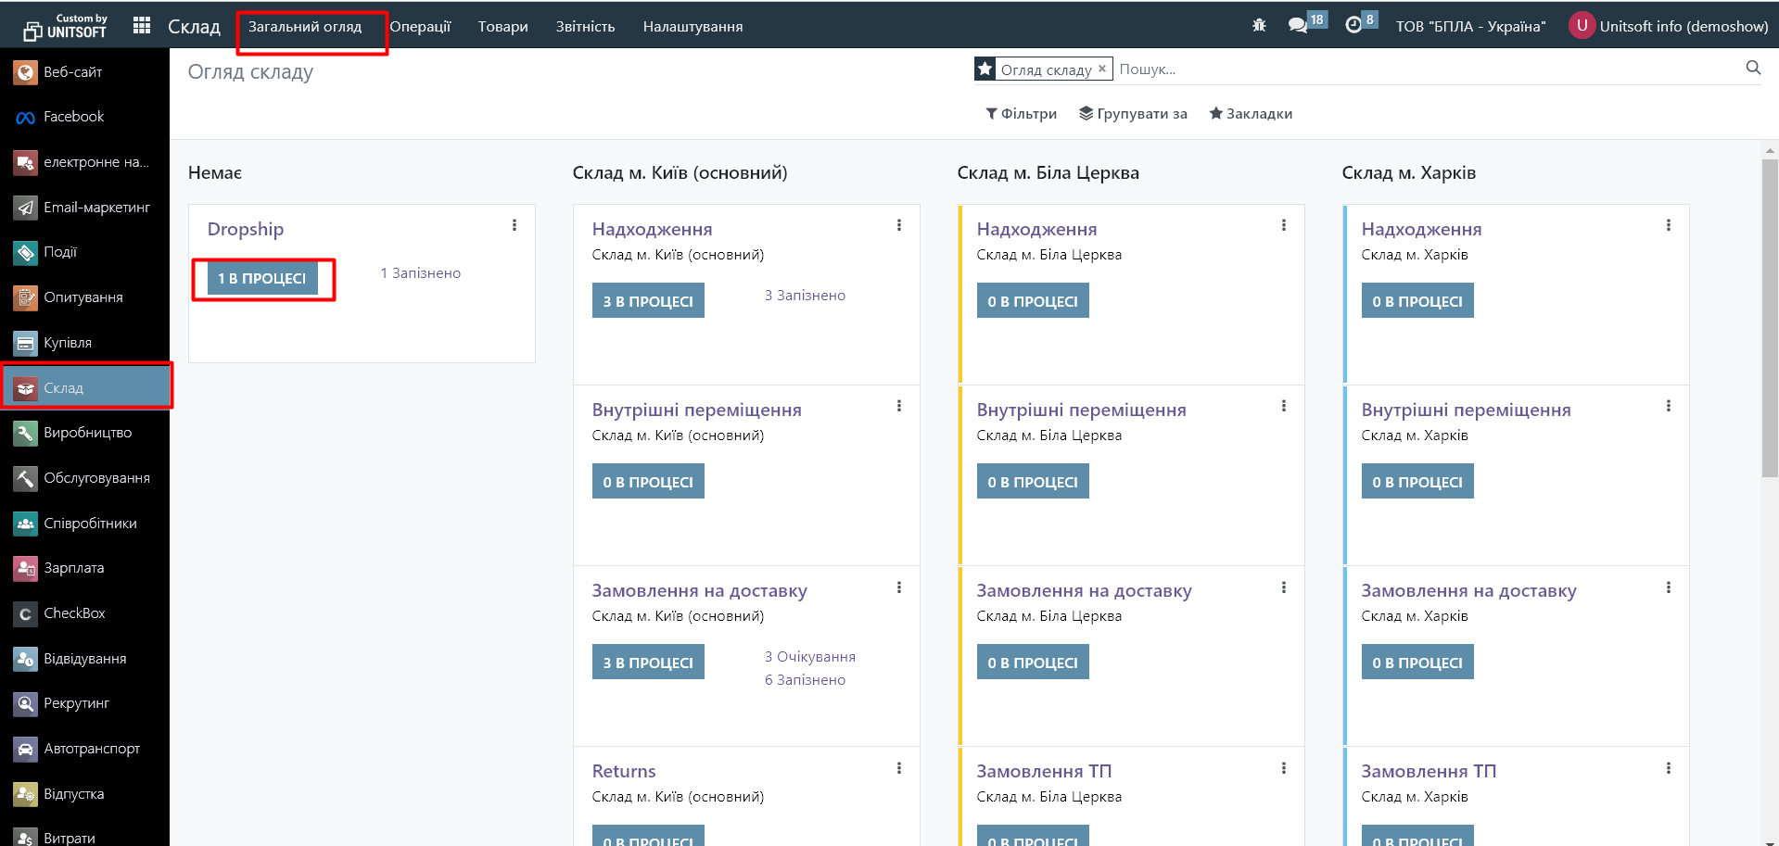Screen dimensions: 1779x846
Task: Expand the Фільтри dropdown
Action: 1021,114
